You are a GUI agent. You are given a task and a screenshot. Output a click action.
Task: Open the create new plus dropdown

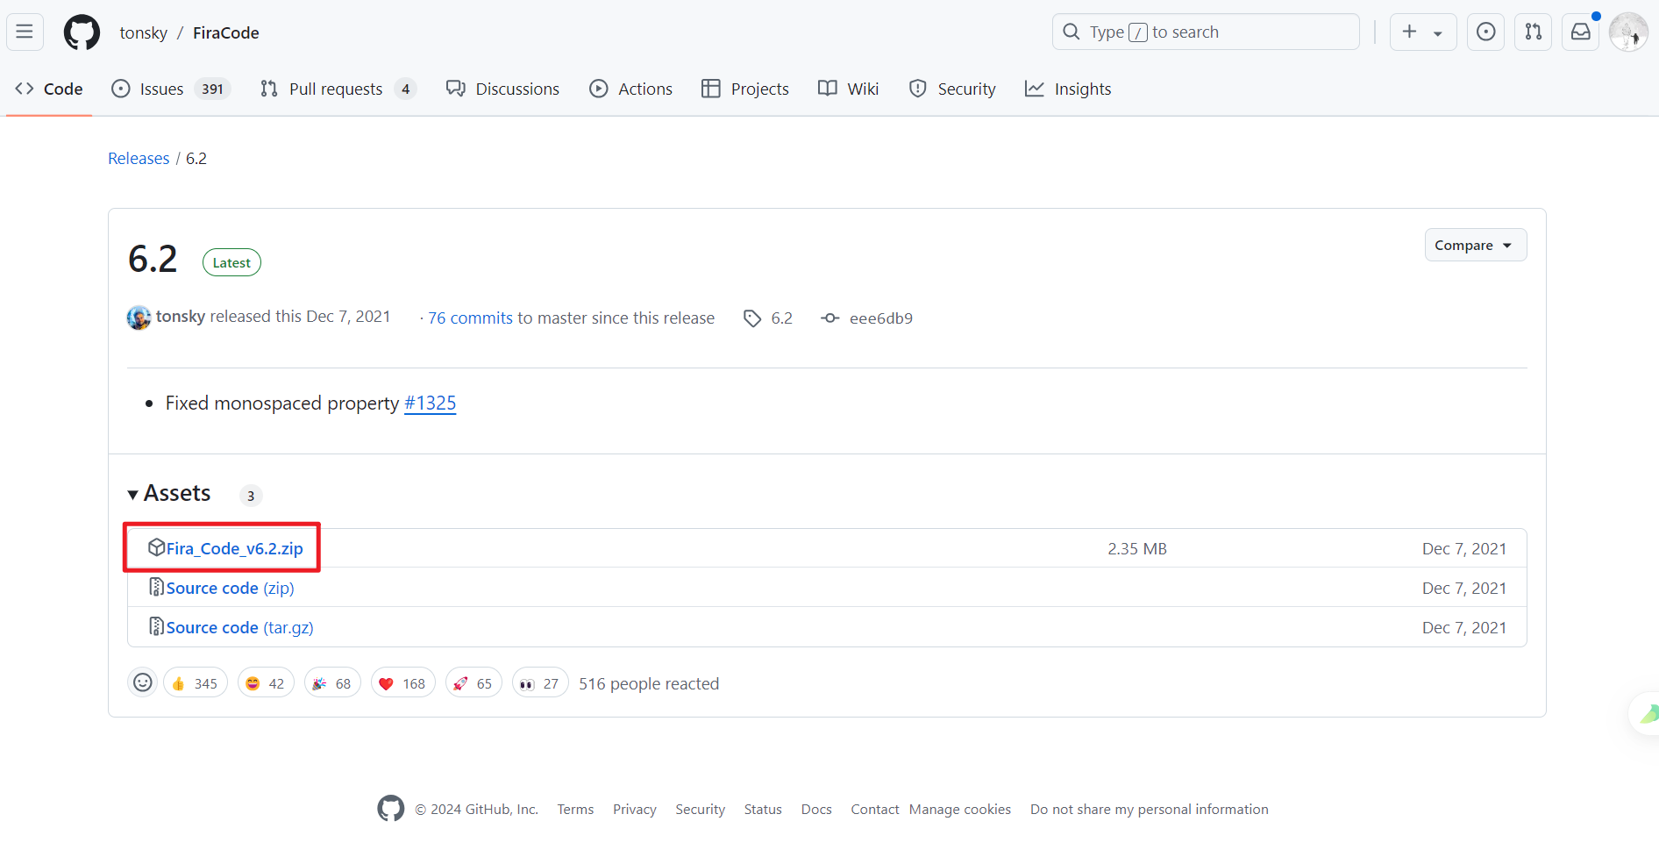(1423, 32)
